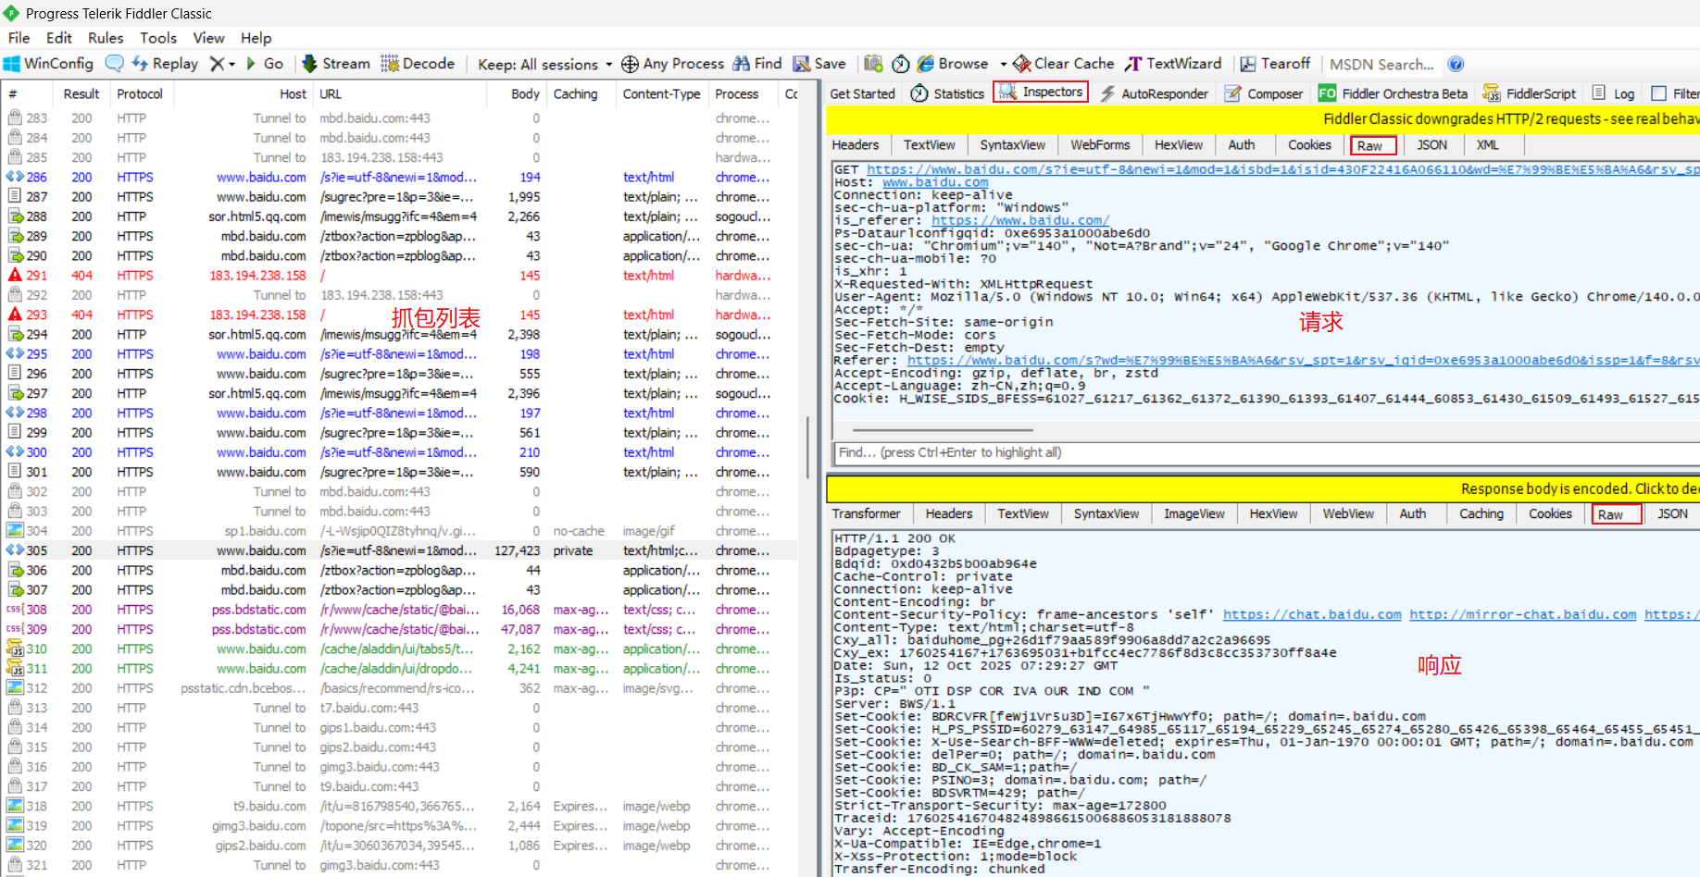Select session 308 pss.bdstatic.com row
The image size is (1700, 877).
[400, 610]
